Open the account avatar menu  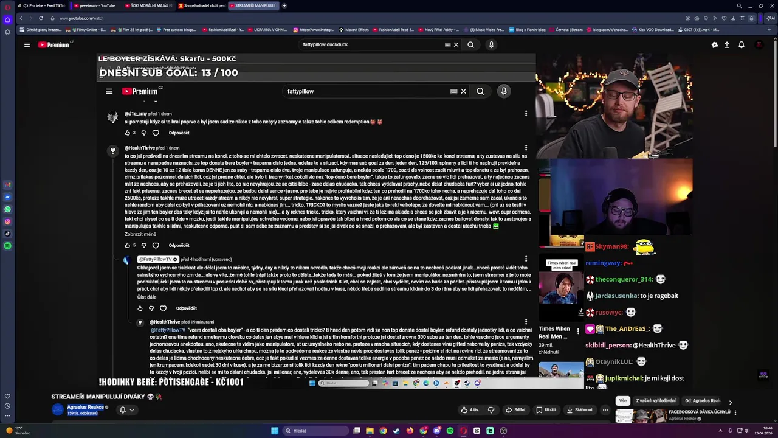[x=759, y=44]
